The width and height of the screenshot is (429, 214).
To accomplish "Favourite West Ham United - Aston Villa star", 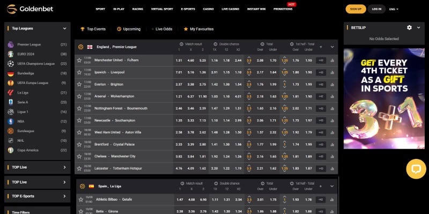I will 79,132.
